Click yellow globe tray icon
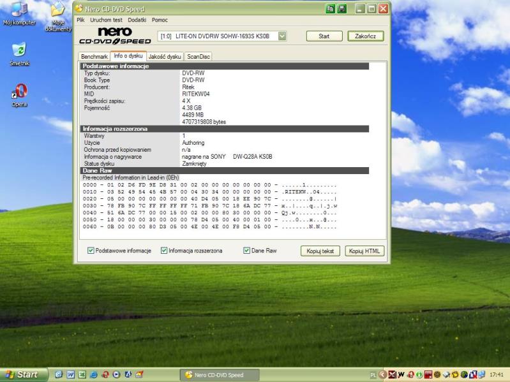The image size is (510, 382). click(437, 375)
